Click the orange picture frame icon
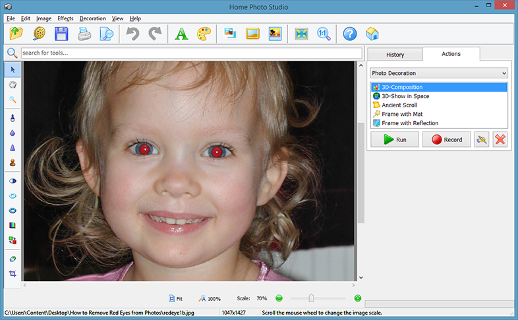 252,34
